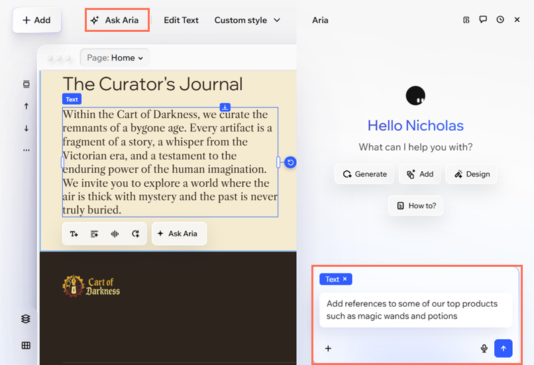Screen dimensions: 534x365
Task: Click the right resize handle of text box
Action: (278, 163)
